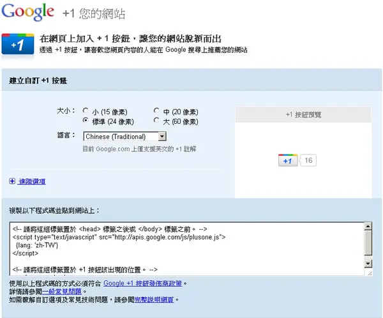The height and width of the screenshot is (318, 383).
Task: Select the 大 (60 像素) size radio
Action: 156,120
